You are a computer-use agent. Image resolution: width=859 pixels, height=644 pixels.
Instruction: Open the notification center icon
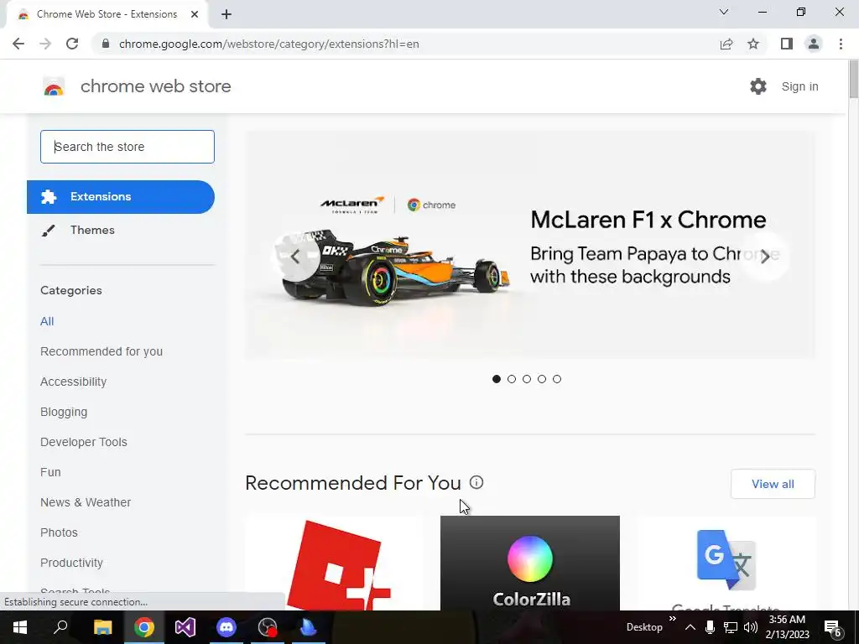click(833, 627)
